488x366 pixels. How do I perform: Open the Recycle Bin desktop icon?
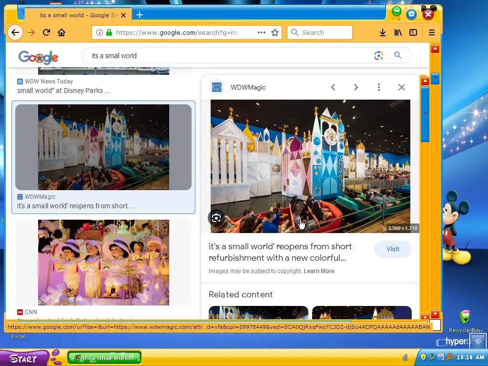coord(465,322)
